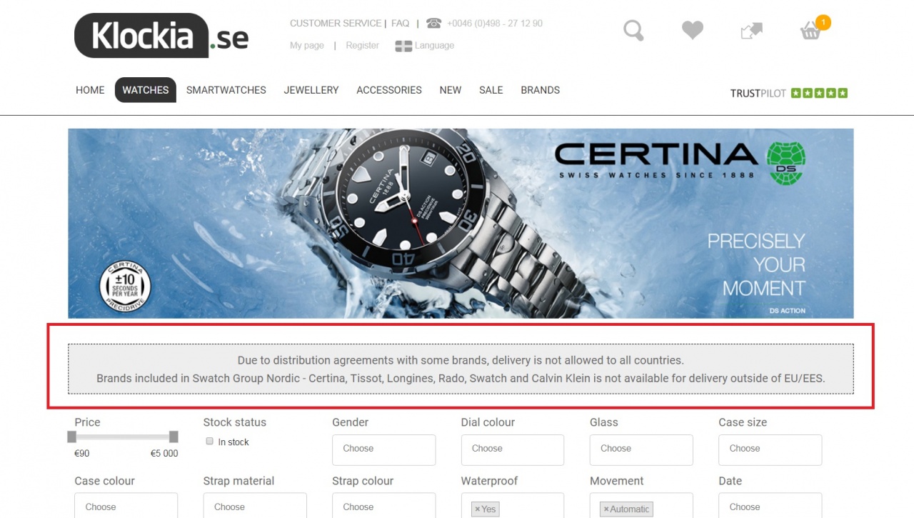
Task: Expand the Dial colour dropdown
Action: (512, 450)
